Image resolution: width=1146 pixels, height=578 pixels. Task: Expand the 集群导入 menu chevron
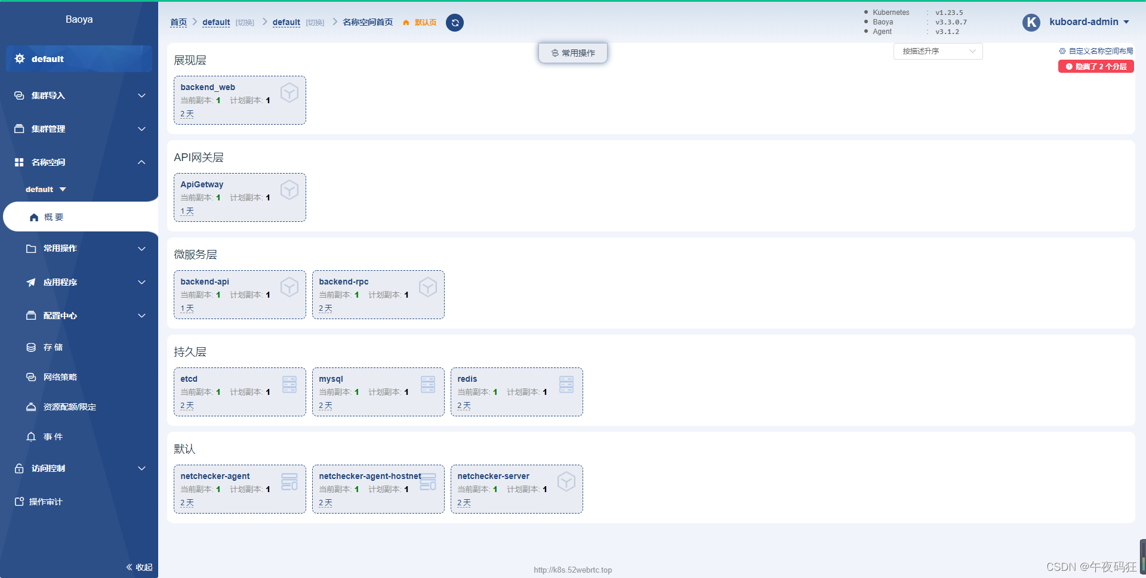pyautogui.click(x=141, y=95)
